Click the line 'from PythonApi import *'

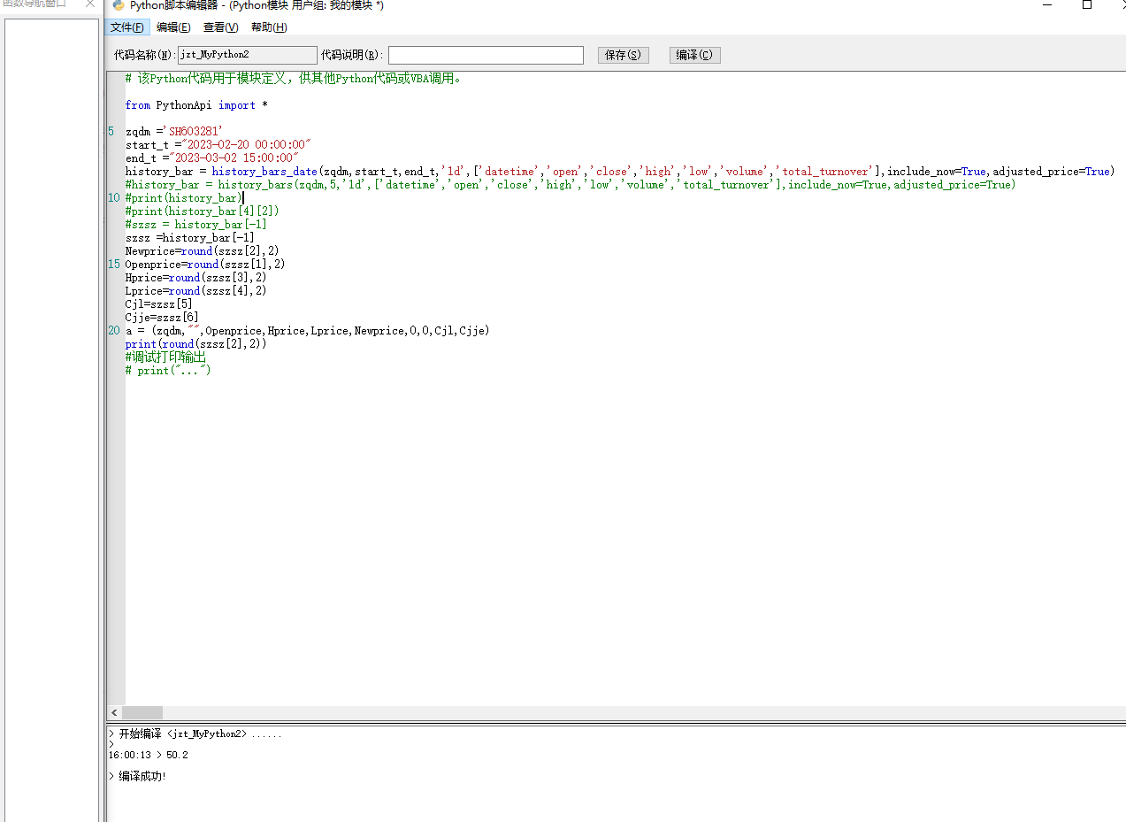(196, 105)
